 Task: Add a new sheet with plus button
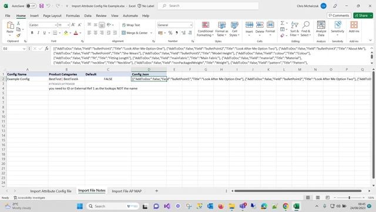pos(157,191)
